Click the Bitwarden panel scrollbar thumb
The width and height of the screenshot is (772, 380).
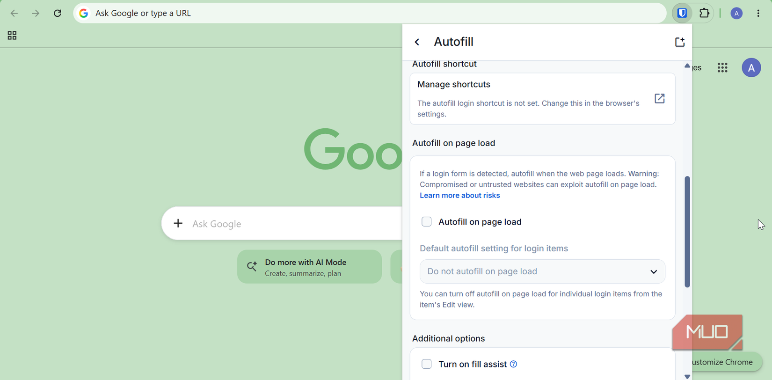tap(687, 232)
